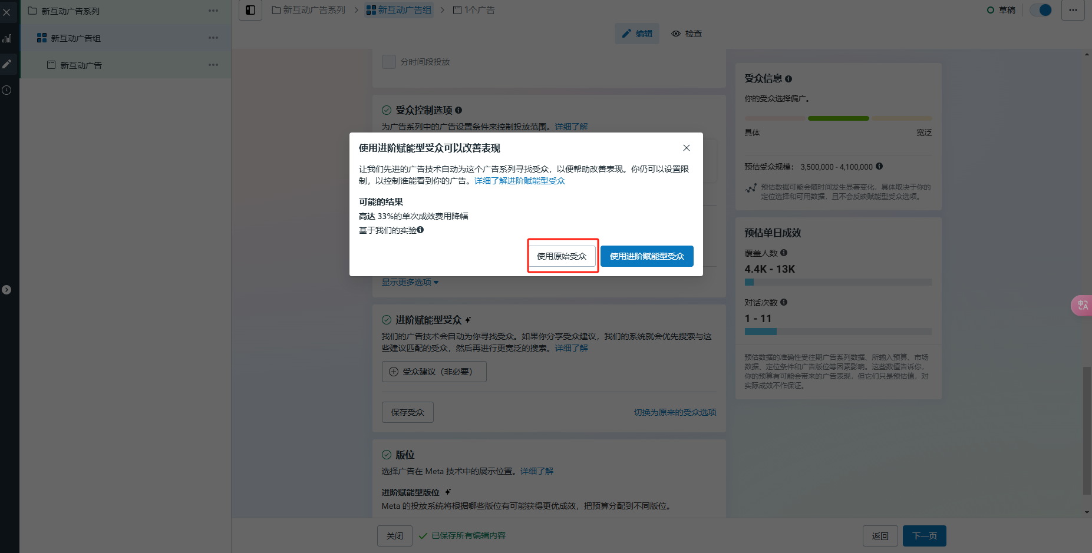This screenshot has height=553, width=1092.
Task: Open 详细了解 link in 进阶赋能型受众 section
Action: tap(571, 348)
